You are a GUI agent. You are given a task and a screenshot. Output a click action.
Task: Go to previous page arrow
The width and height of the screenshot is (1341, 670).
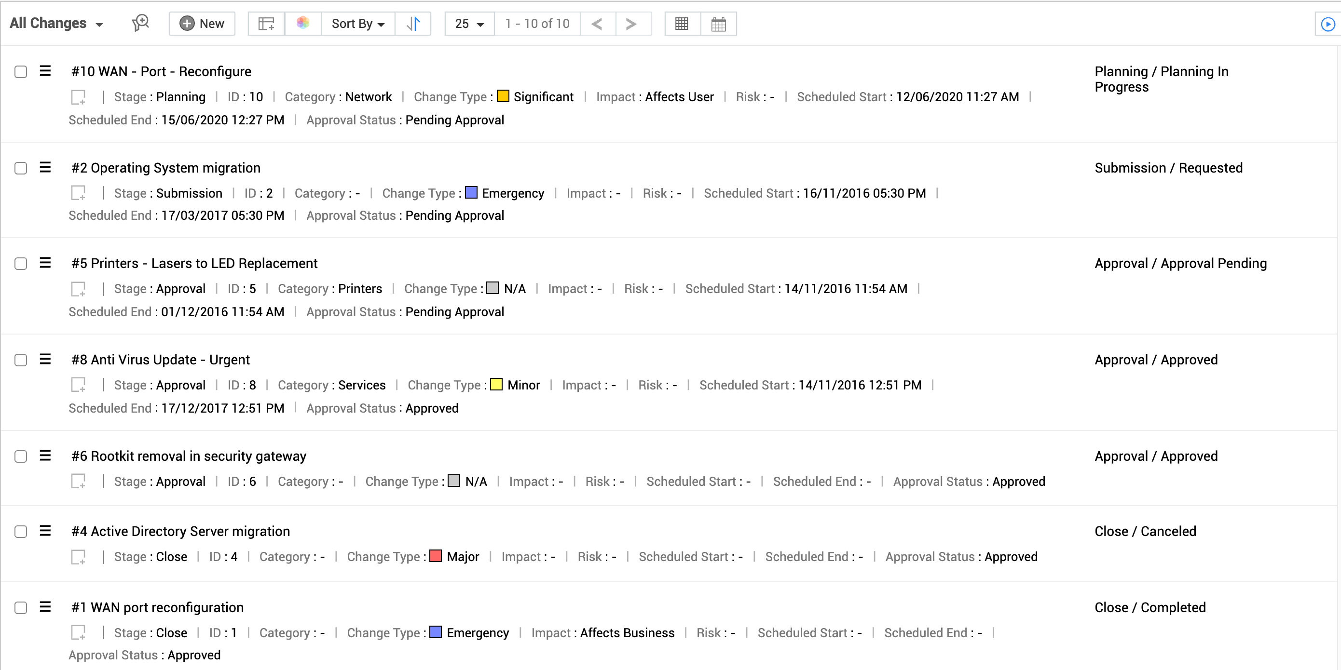click(597, 24)
